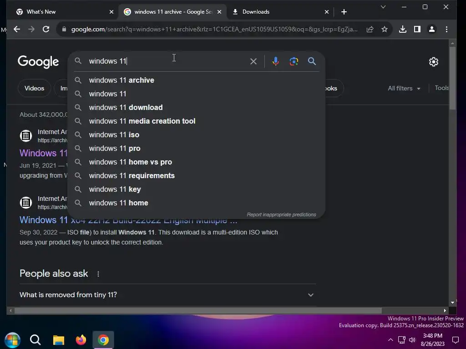
Task: Open Chrome profile avatar icon
Action: [432, 29]
